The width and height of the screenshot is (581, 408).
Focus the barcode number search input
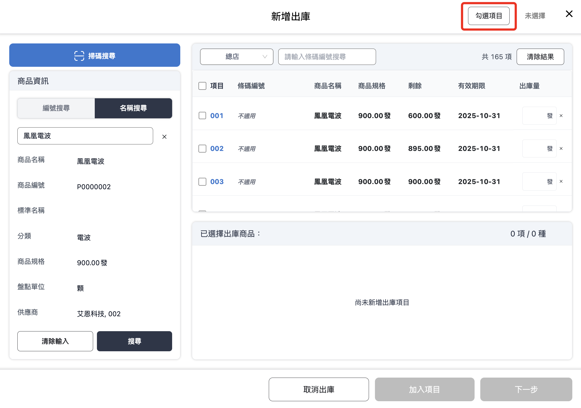tap(327, 57)
